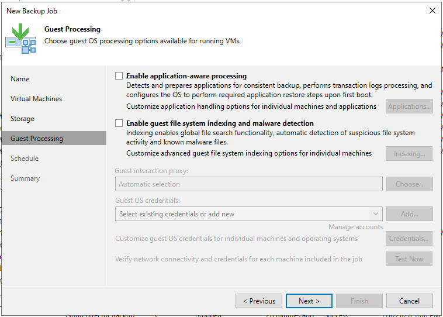Jump to the Schedule step
The width and height of the screenshot is (443, 317).
25,158
